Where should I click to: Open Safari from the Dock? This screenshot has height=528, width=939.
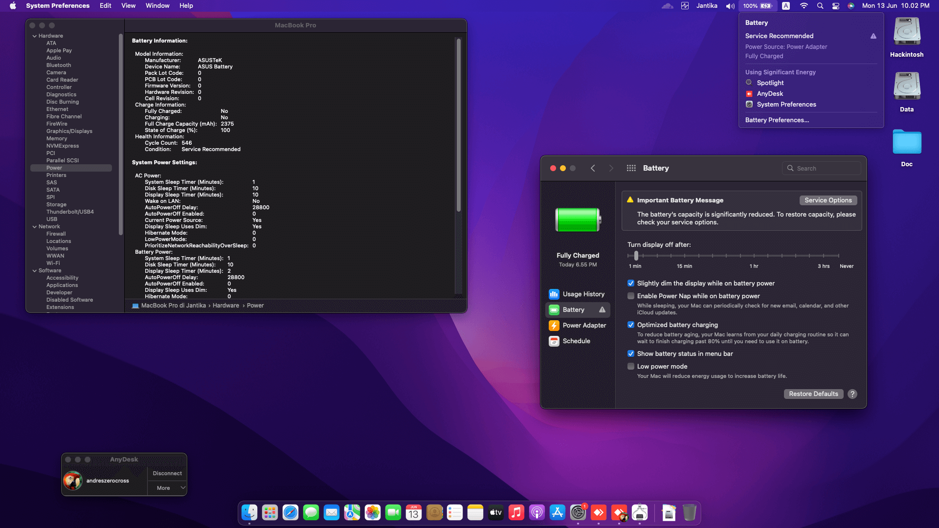(291, 512)
